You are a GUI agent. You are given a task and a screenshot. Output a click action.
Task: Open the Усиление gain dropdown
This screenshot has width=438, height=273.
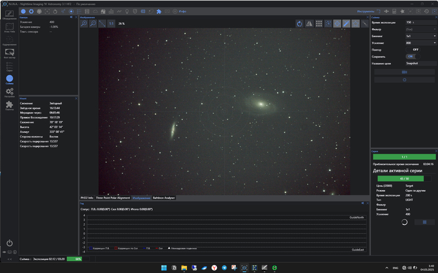click(x=420, y=42)
